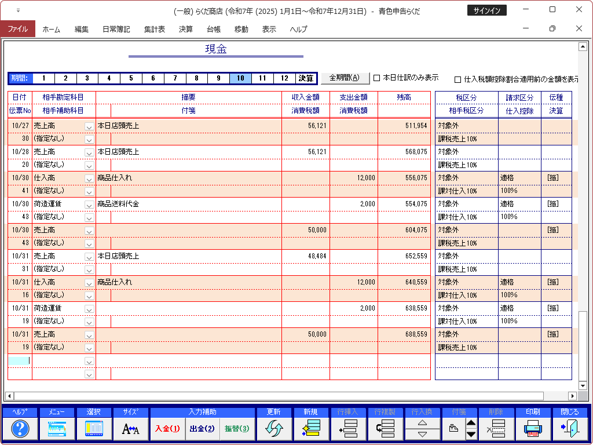Open dropdown for 10/30 荷造運賃 account
593x445 pixels.
tap(89, 205)
